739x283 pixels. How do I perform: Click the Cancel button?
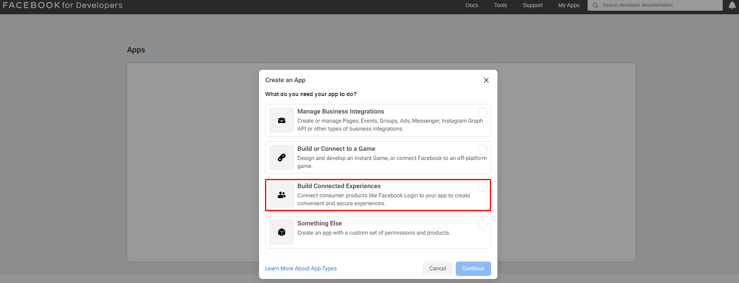point(437,268)
